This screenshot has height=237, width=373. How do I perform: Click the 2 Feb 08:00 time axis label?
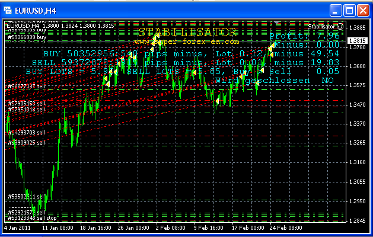pyautogui.click(x=170, y=228)
